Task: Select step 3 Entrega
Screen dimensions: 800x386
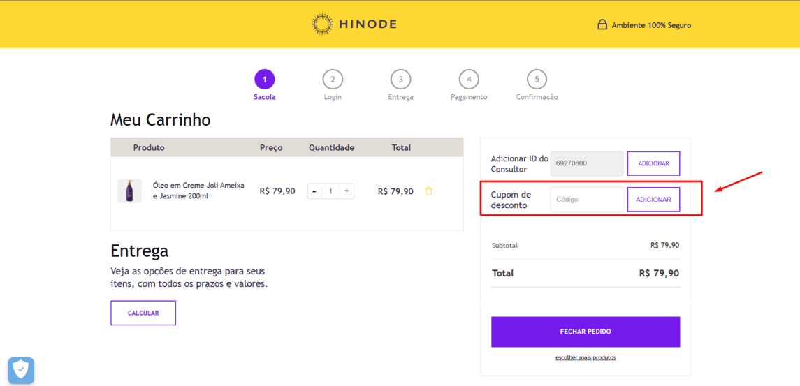Action: [x=400, y=85]
